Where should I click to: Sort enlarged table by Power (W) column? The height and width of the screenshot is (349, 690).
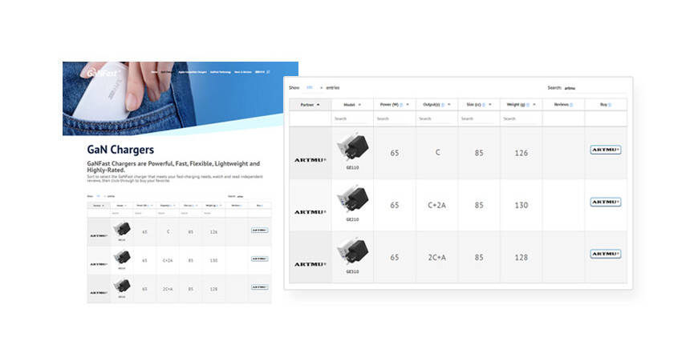point(394,104)
